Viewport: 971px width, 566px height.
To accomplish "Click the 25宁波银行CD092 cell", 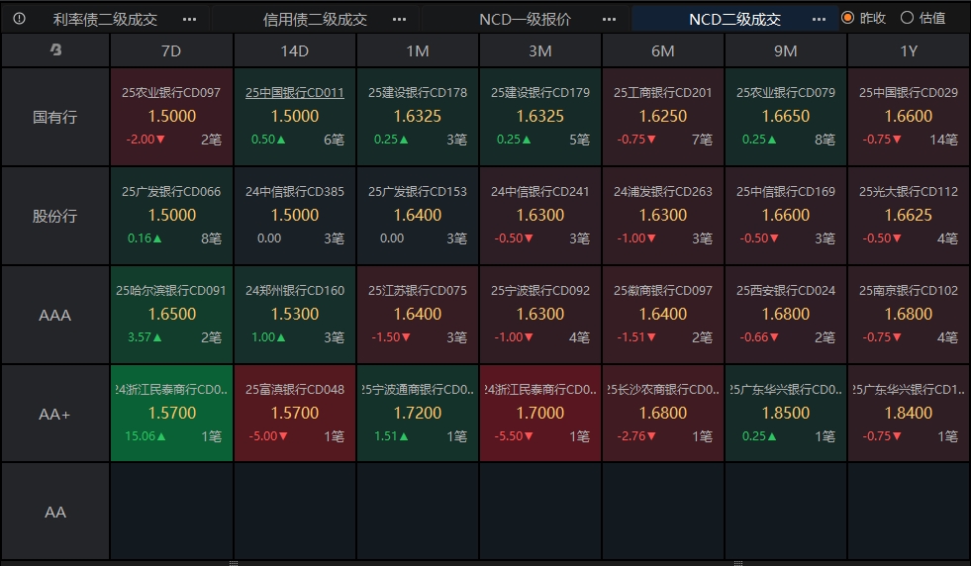I will coord(540,315).
